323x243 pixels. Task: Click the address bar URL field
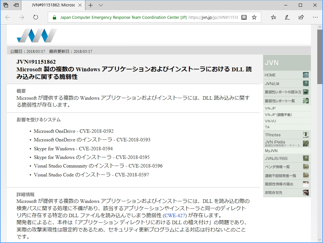tap(154, 17)
